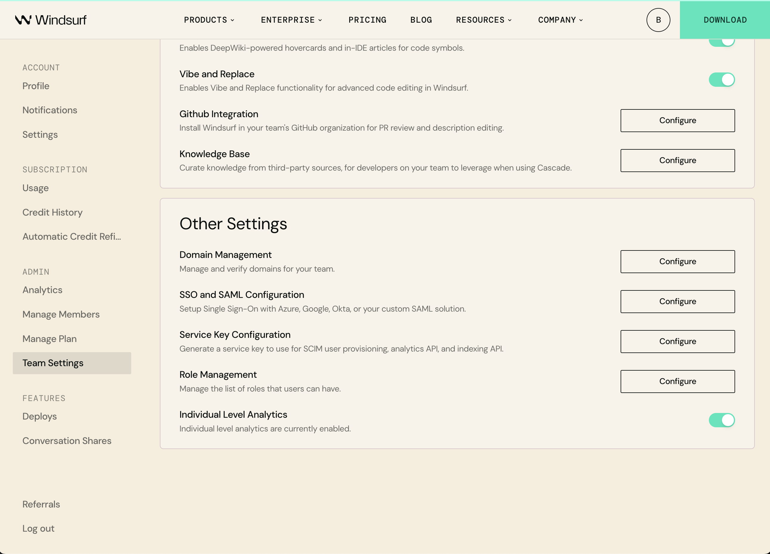
Task: Open Conversation Shares in sidebar
Action: (x=67, y=441)
